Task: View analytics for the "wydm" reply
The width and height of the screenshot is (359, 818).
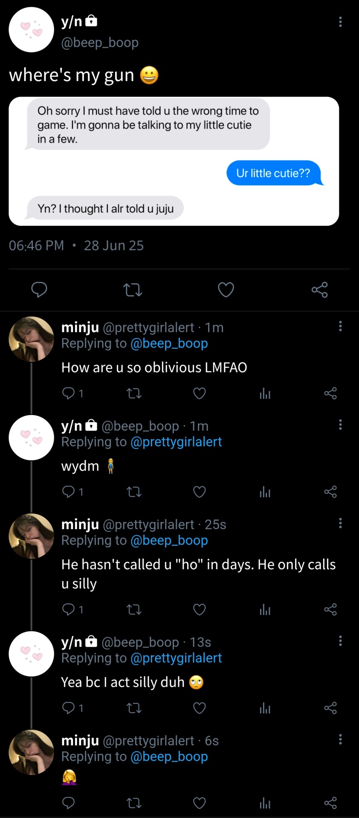Action: click(x=265, y=492)
